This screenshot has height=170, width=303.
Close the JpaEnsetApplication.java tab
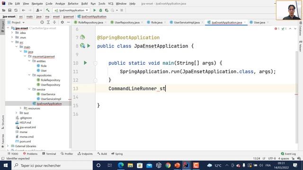pyautogui.click(x=245, y=23)
